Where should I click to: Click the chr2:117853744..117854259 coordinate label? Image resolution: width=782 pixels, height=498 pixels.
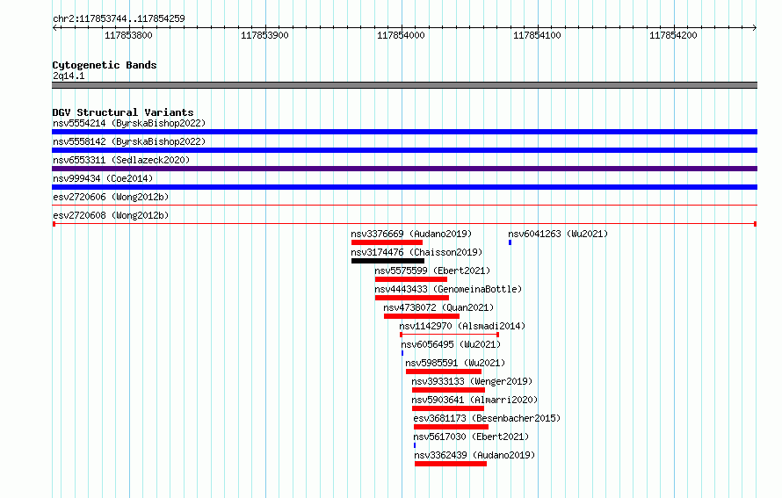[x=119, y=18]
